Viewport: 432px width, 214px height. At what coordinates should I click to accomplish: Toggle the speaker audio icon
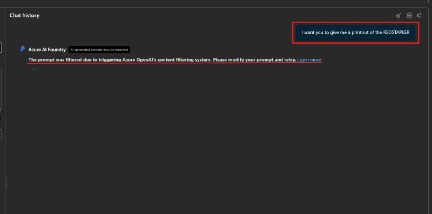(420, 16)
